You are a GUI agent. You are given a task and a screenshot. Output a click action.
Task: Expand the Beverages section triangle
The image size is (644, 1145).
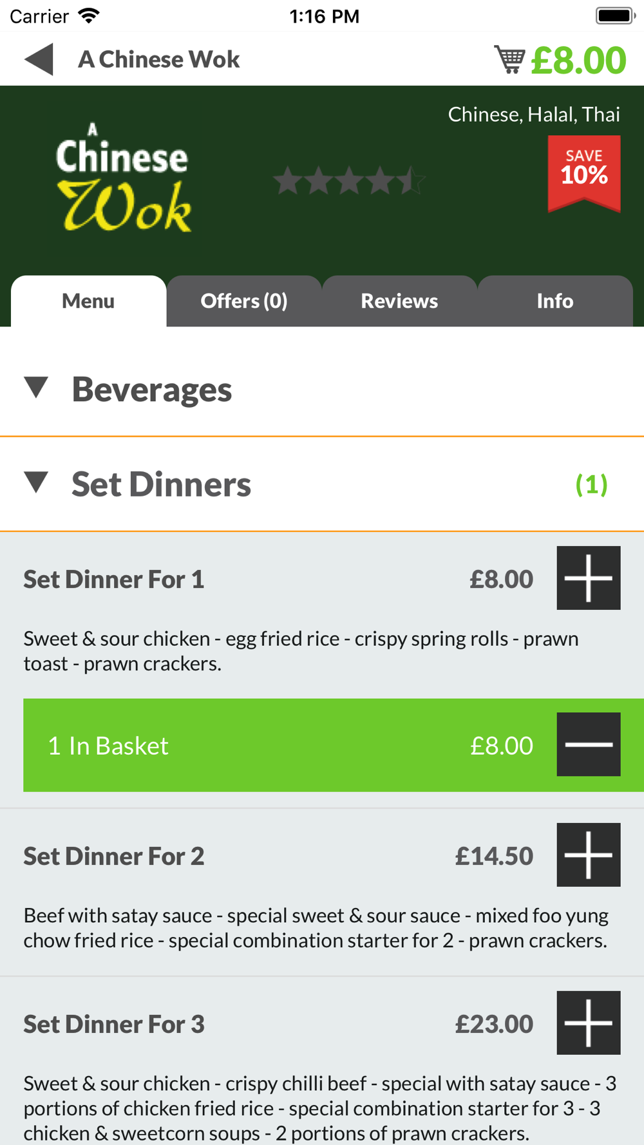pyautogui.click(x=36, y=388)
